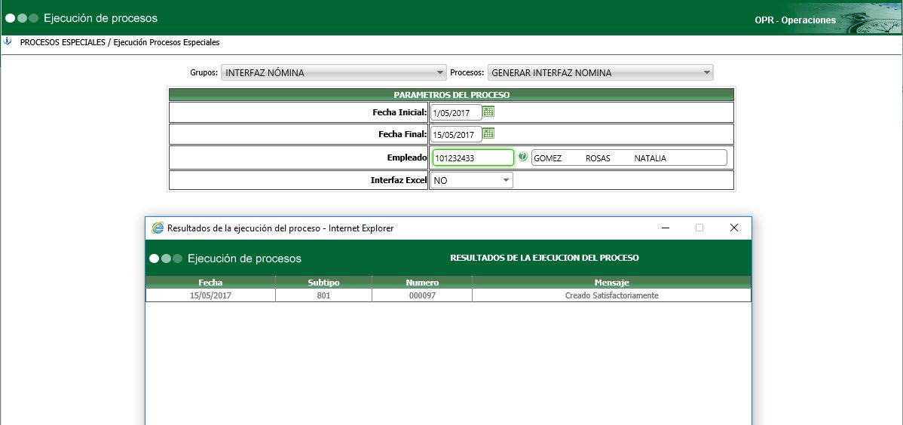903x425 pixels.
Task: Select message Creado Satisfactoriamente
Action: [611, 295]
